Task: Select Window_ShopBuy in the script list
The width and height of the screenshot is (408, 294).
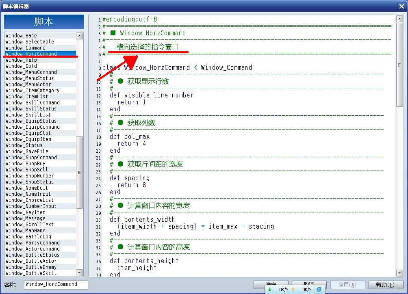Action: coord(40,164)
